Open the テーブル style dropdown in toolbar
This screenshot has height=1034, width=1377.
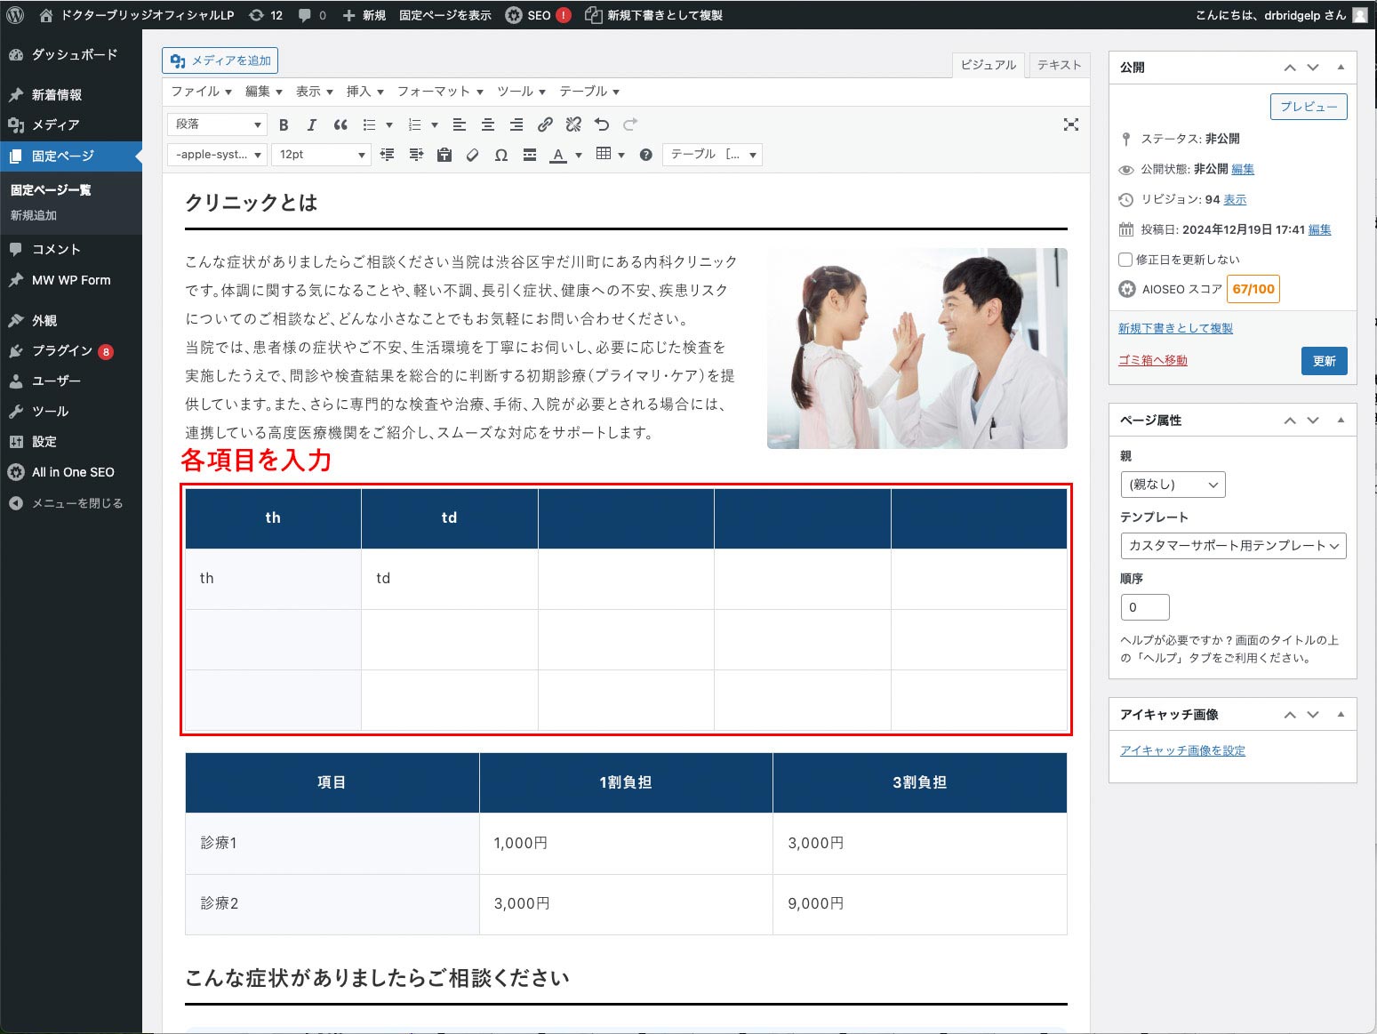[713, 155]
